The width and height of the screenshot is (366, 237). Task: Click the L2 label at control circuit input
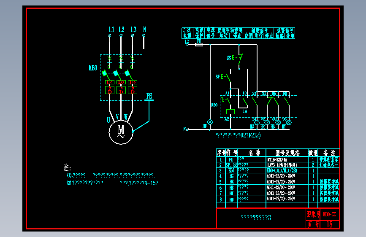187,42
